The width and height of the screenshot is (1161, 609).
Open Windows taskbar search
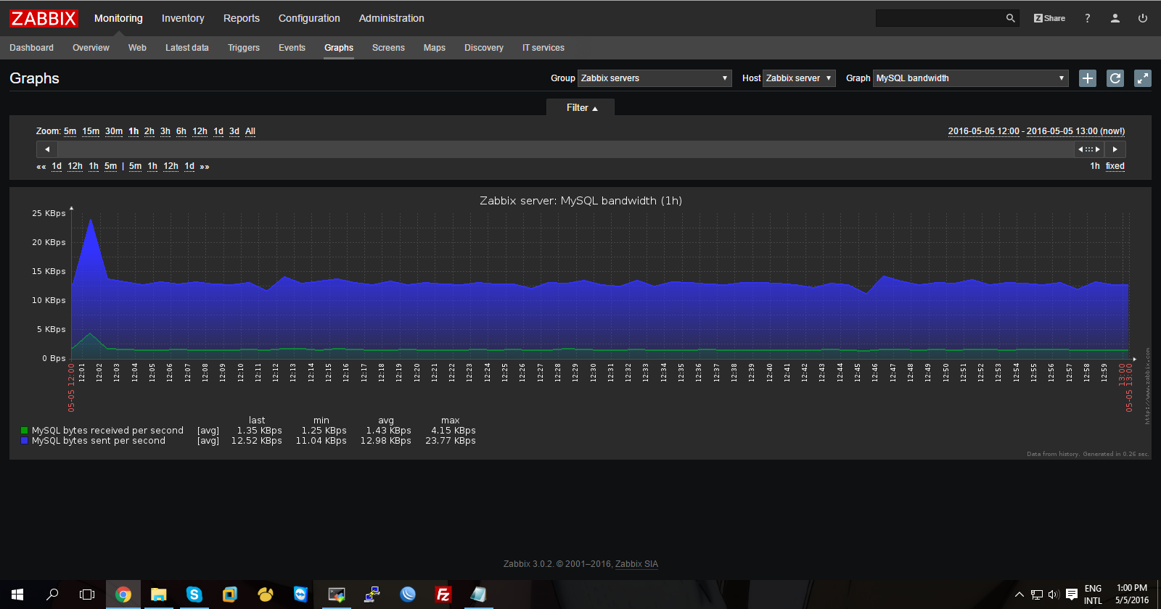[x=52, y=594]
